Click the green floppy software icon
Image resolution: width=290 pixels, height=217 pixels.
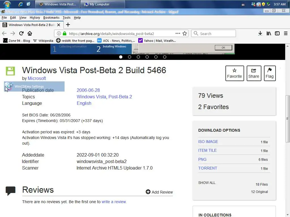coord(10,71)
